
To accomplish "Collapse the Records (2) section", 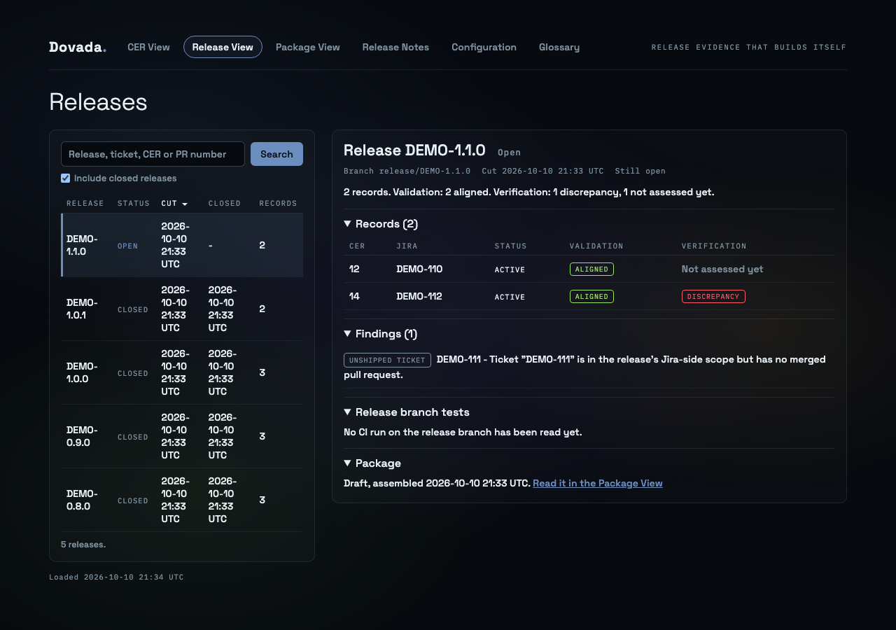I will click(381, 224).
